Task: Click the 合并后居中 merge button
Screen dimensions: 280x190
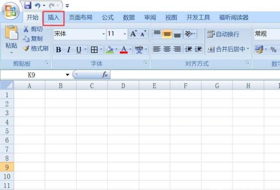Action: pyautogui.click(x=226, y=49)
